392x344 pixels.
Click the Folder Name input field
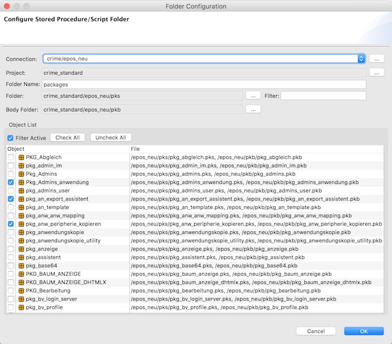coord(204,85)
